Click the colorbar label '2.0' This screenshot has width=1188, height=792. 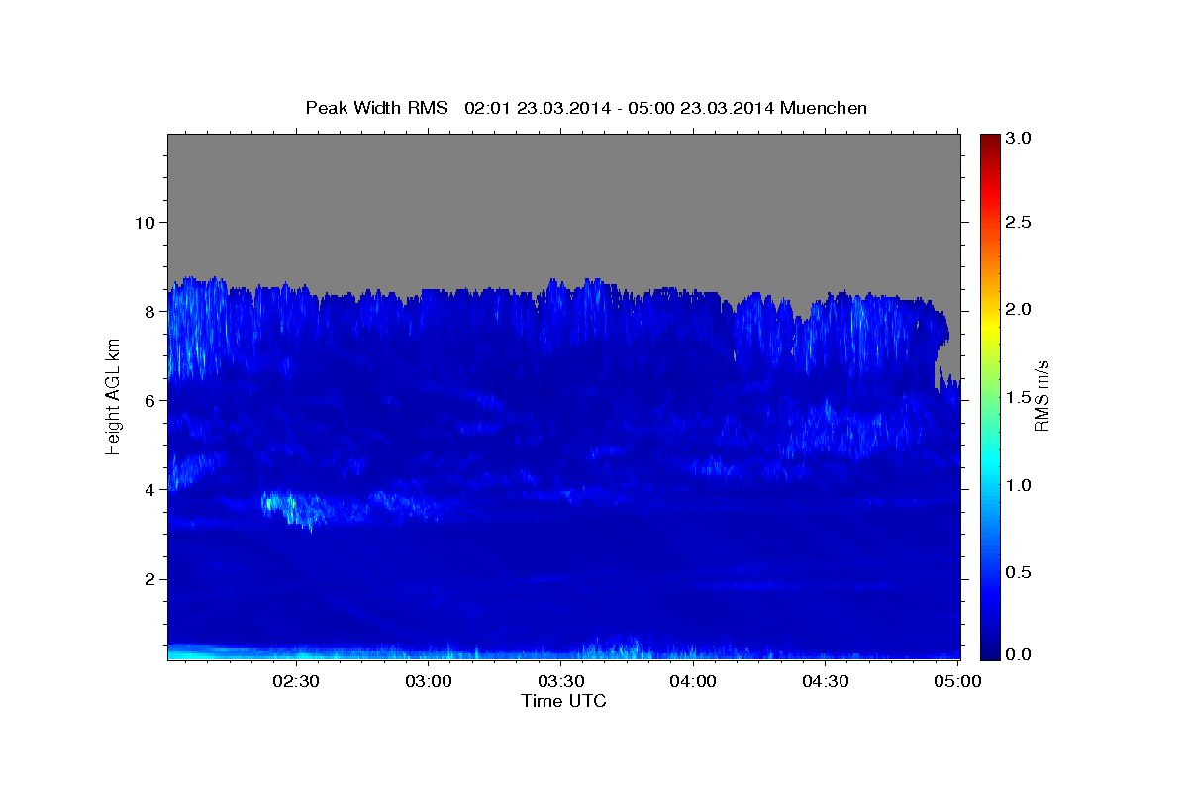[x=1020, y=310]
